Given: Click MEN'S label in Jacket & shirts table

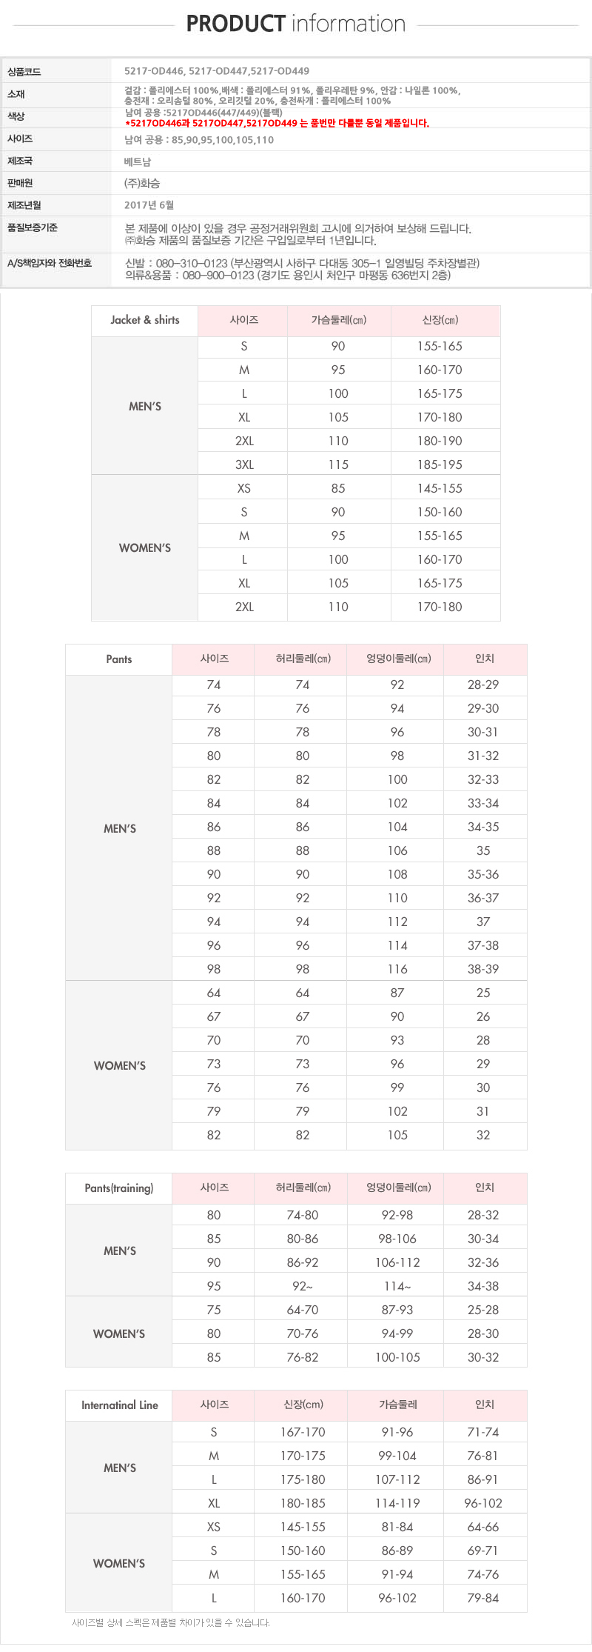Looking at the screenshot, I should (x=145, y=406).
